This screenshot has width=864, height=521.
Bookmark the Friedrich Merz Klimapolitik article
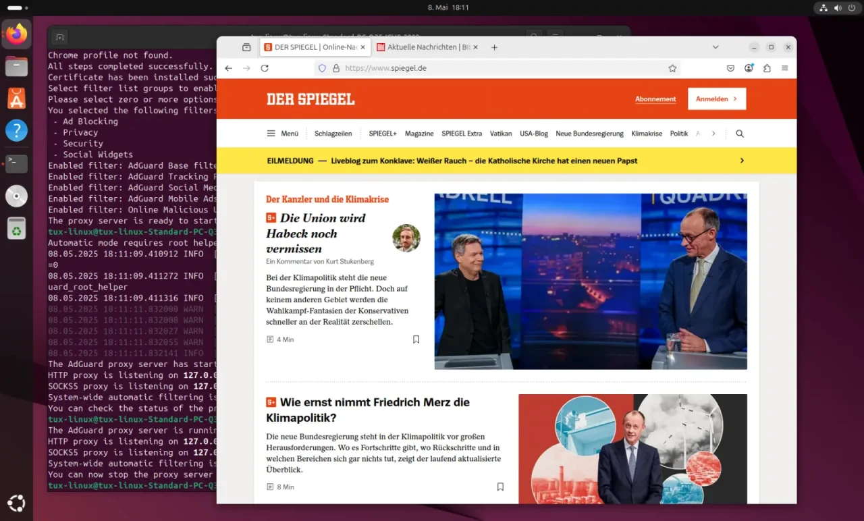click(x=500, y=487)
